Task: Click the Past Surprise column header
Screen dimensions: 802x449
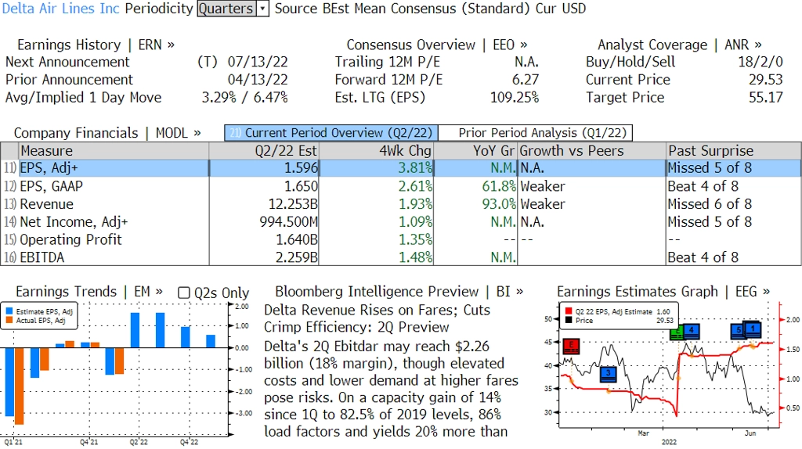Action: pos(733,151)
